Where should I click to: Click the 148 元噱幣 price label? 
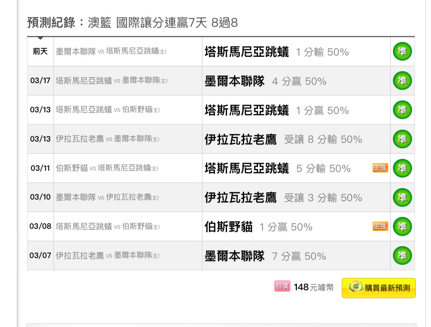tap(314, 287)
